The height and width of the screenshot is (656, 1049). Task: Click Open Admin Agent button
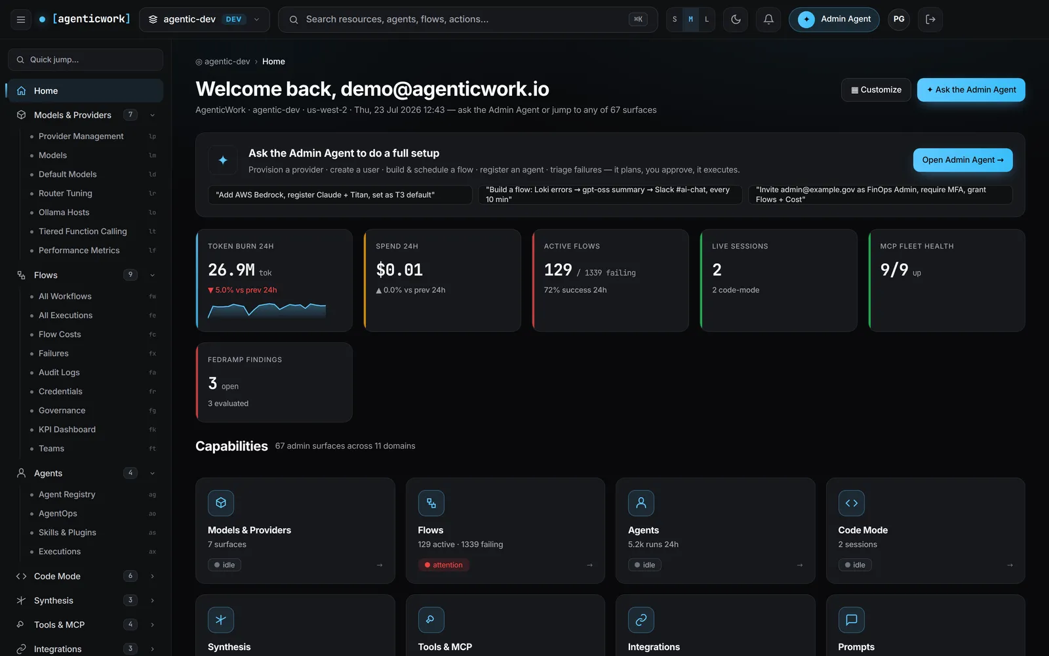(962, 160)
